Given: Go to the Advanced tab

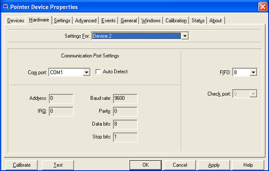Looking at the screenshot, I should point(86,20).
